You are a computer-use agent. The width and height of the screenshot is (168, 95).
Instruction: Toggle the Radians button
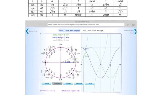click(79, 83)
